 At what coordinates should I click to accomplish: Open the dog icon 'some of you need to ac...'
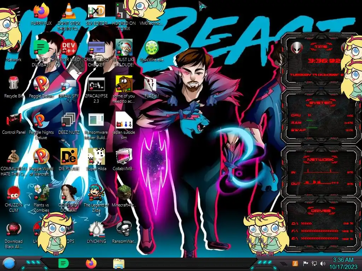point(124,84)
